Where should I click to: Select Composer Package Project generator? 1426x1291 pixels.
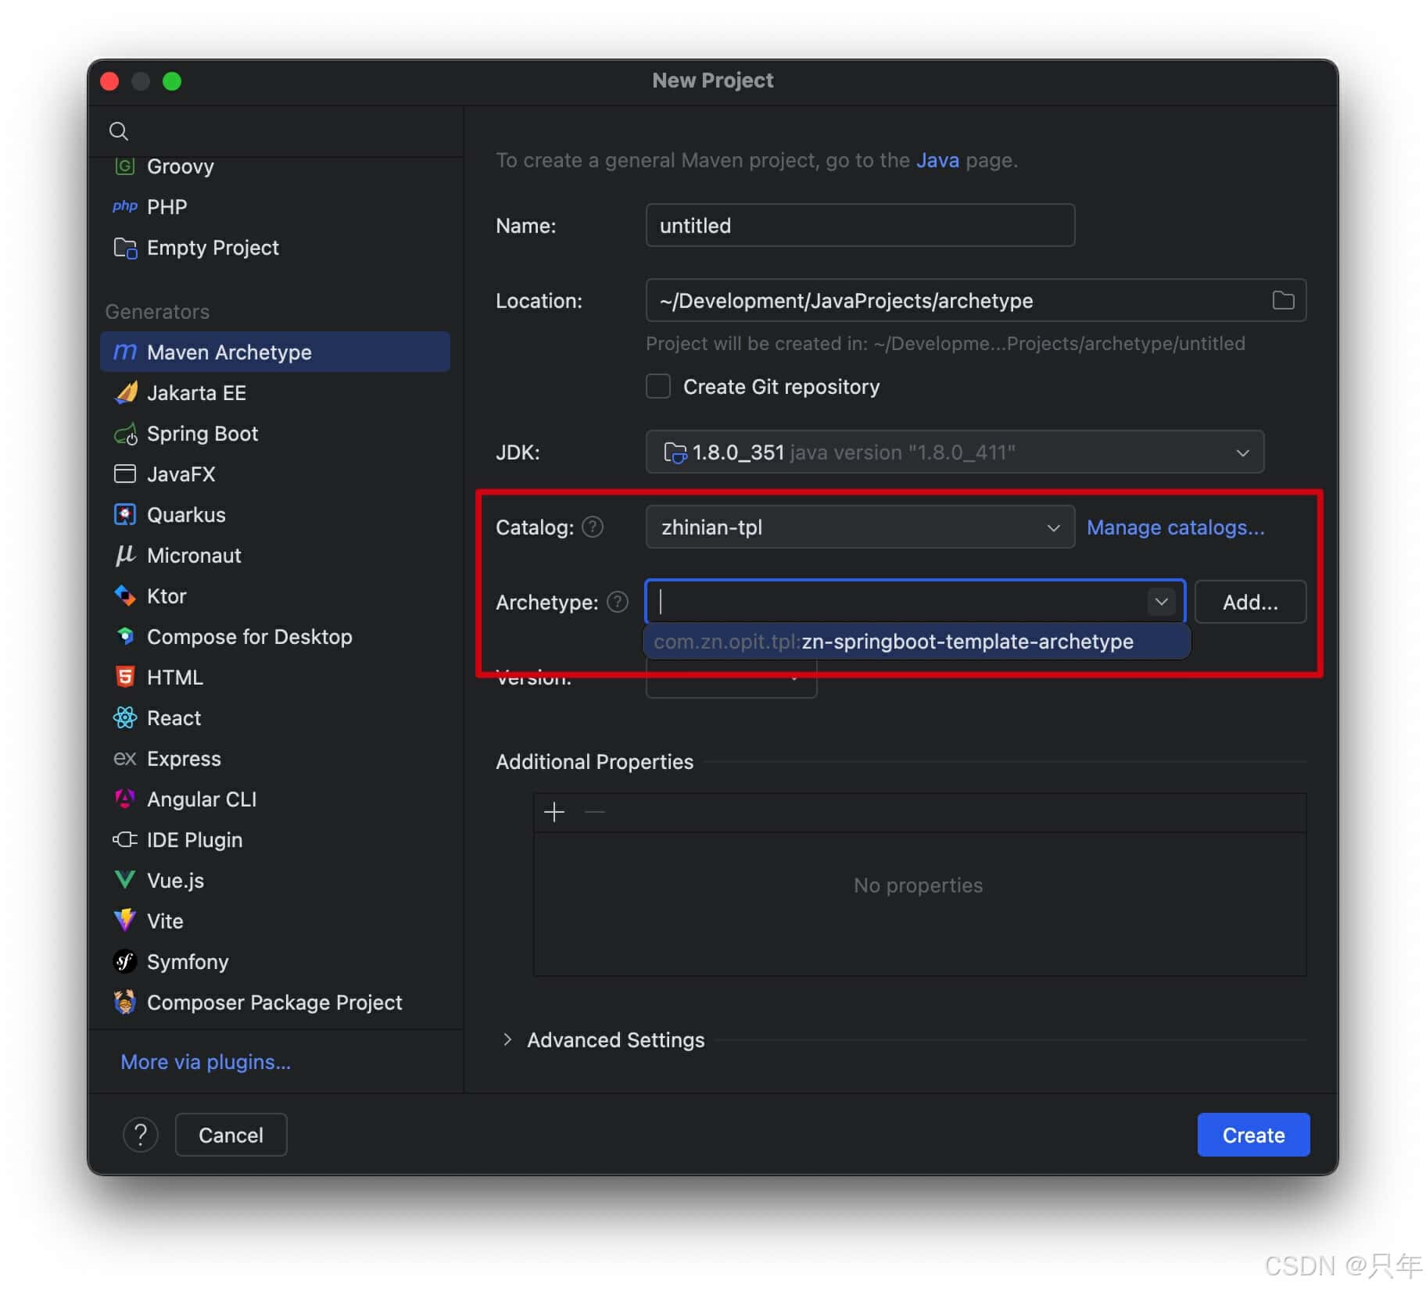pos(274,1003)
